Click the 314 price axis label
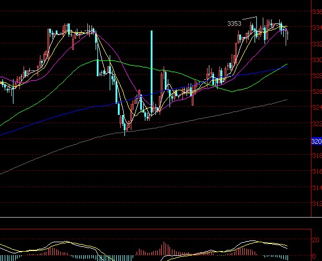The width and height of the screenshot is (322, 261). coord(317,188)
